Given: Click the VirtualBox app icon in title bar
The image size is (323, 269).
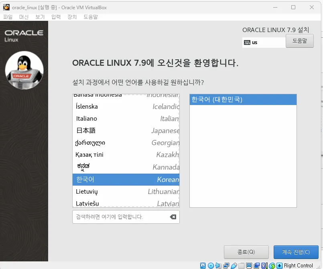Looking at the screenshot, I should coord(6,7).
